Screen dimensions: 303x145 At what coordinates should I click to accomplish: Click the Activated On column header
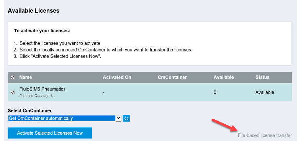[x=117, y=77]
